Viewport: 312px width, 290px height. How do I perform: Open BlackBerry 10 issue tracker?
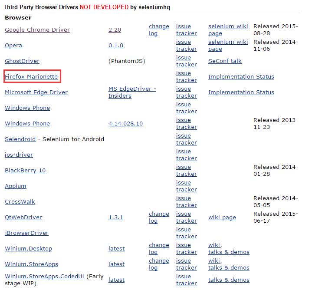(x=187, y=170)
